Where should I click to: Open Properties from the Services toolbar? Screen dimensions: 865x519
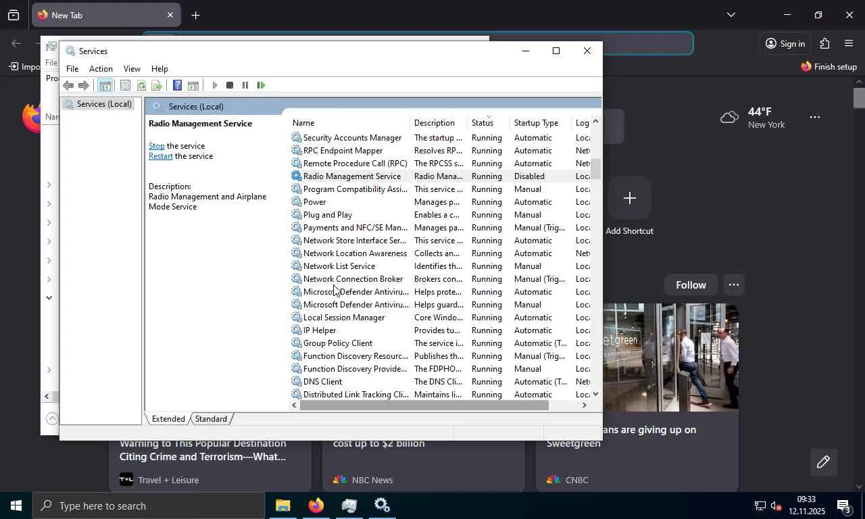125,85
